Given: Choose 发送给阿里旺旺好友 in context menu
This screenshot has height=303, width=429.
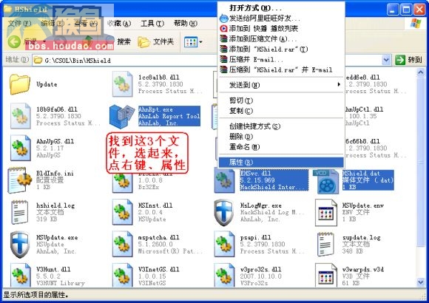Looking at the screenshot, I should [281, 18].
